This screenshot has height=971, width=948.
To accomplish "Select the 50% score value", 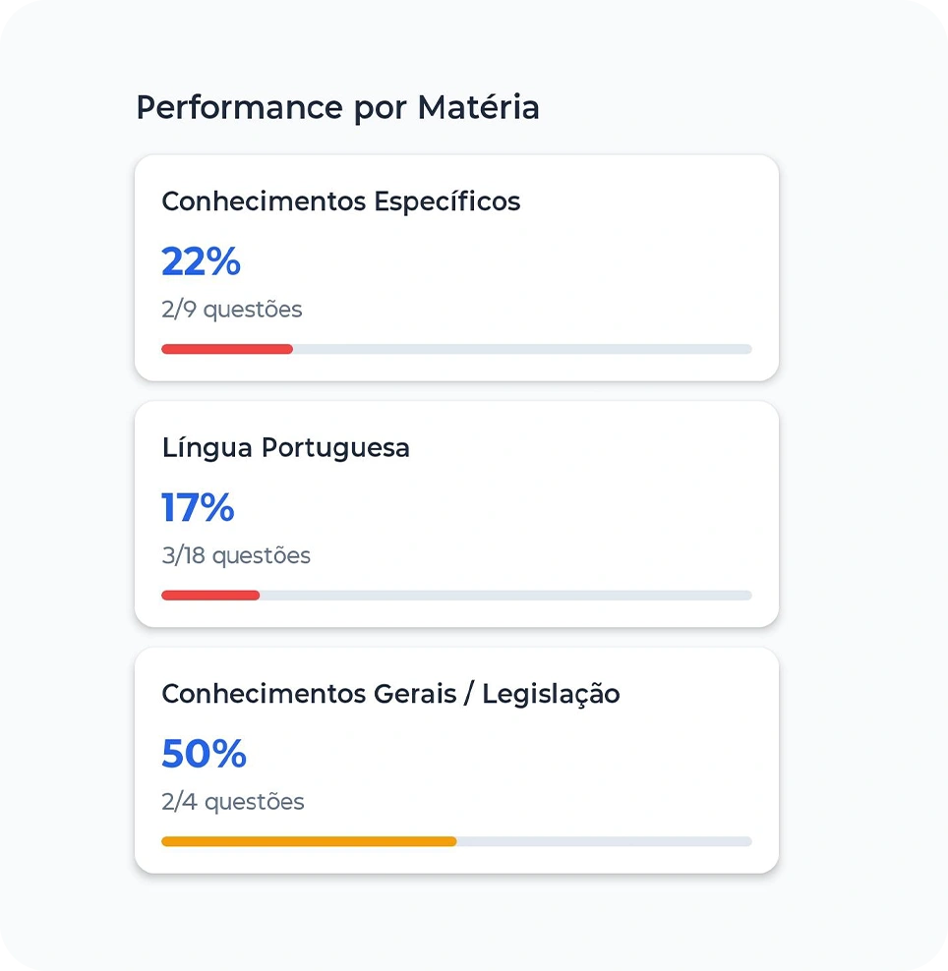I will [204, 754].
